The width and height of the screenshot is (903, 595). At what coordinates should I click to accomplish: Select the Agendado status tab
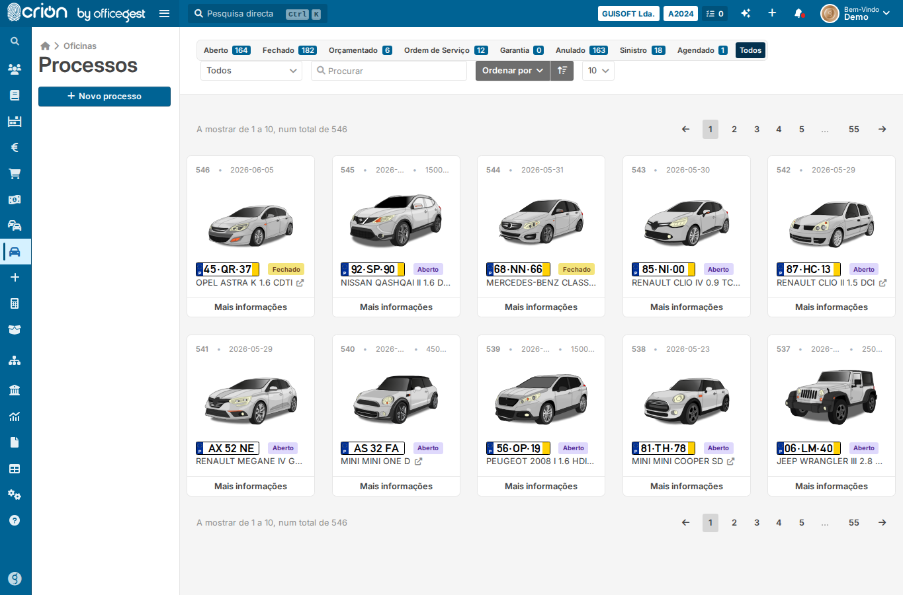pyautogui.click(x=702, y=50)
